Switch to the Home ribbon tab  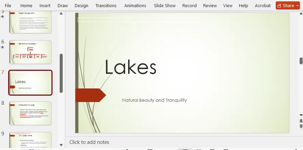26,5
